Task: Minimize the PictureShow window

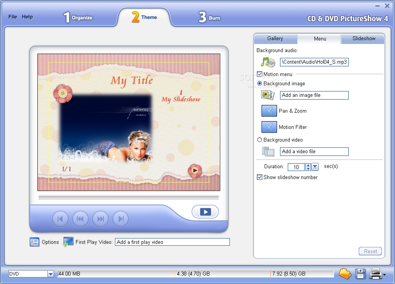Action: click(377, 6)
